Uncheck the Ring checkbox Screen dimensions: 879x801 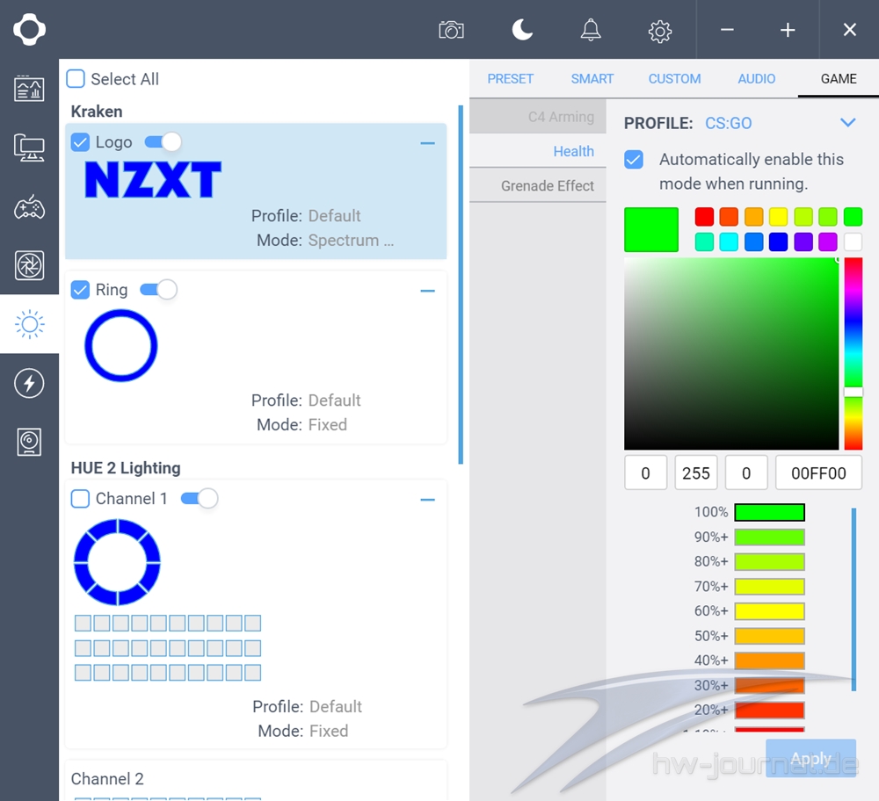coord(80,290)
